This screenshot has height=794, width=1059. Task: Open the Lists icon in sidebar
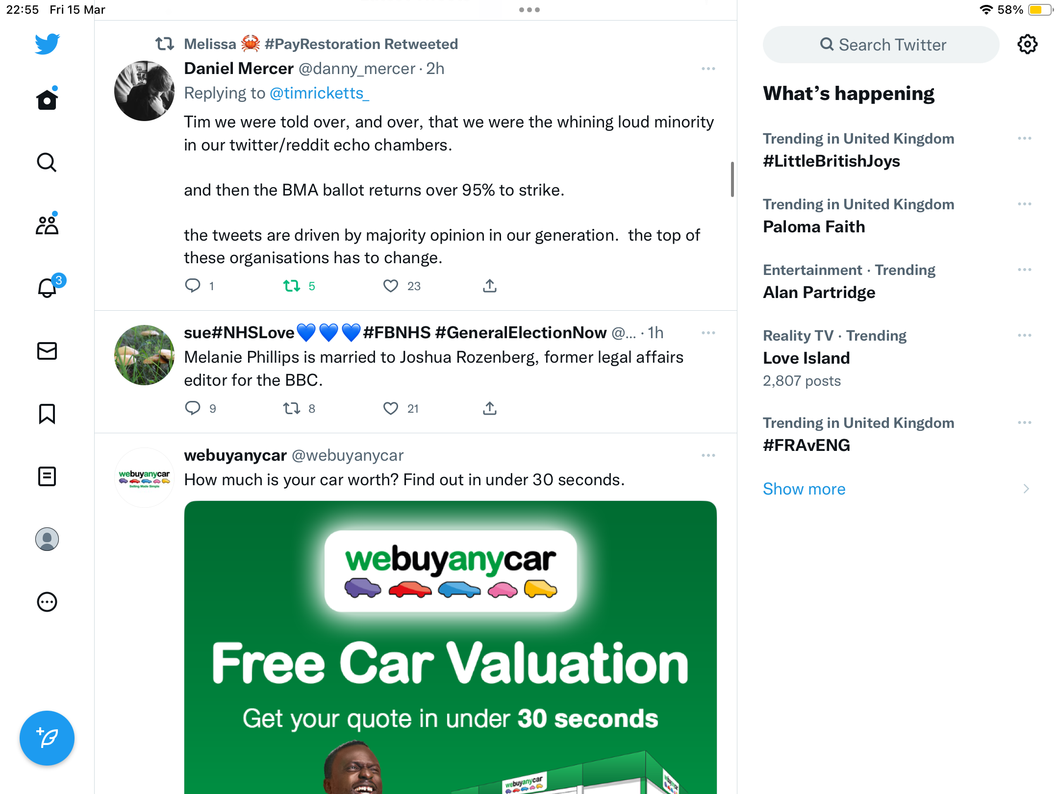[47, 476]
